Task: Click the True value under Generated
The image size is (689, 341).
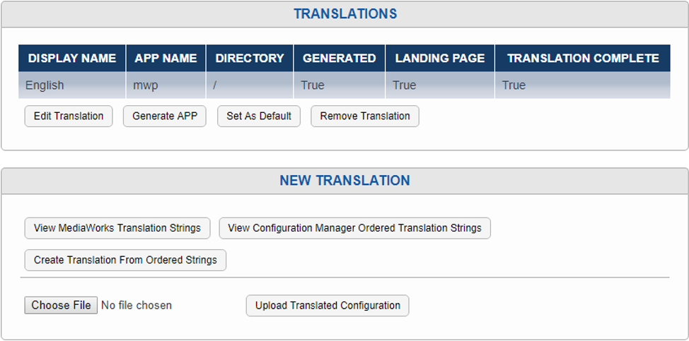Action: pos(340,85)
